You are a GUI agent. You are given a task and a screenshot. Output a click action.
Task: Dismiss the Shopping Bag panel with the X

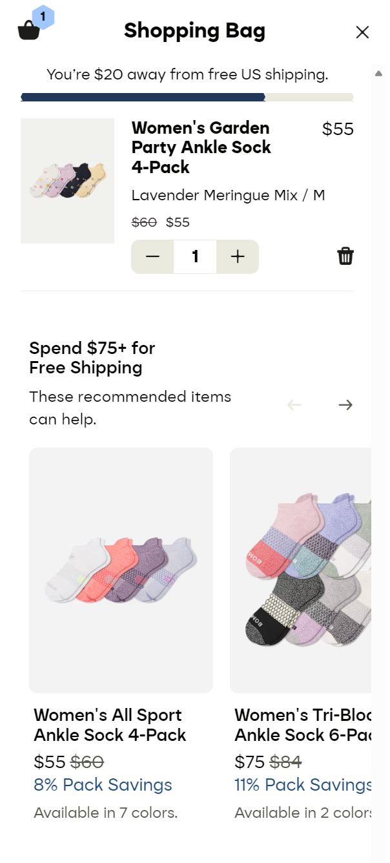[x=362, y=32]
